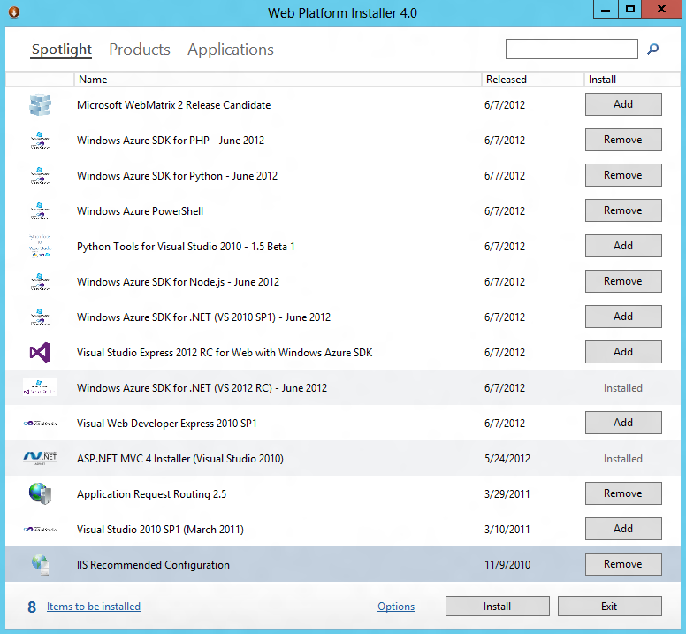Click the Python Tools for Visual Studio icon

41,247
